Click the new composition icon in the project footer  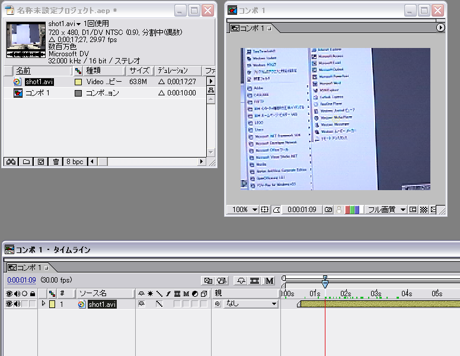(41, 162)
